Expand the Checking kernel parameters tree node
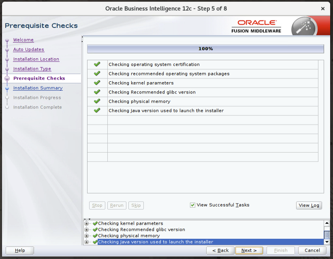The width and height of the screenshot is (333, 259). (86, 223)
